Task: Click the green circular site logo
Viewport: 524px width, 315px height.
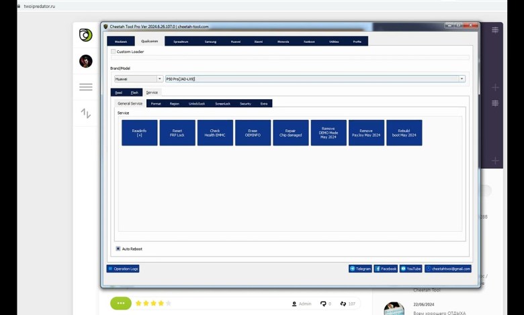Action: click(85, 35)
